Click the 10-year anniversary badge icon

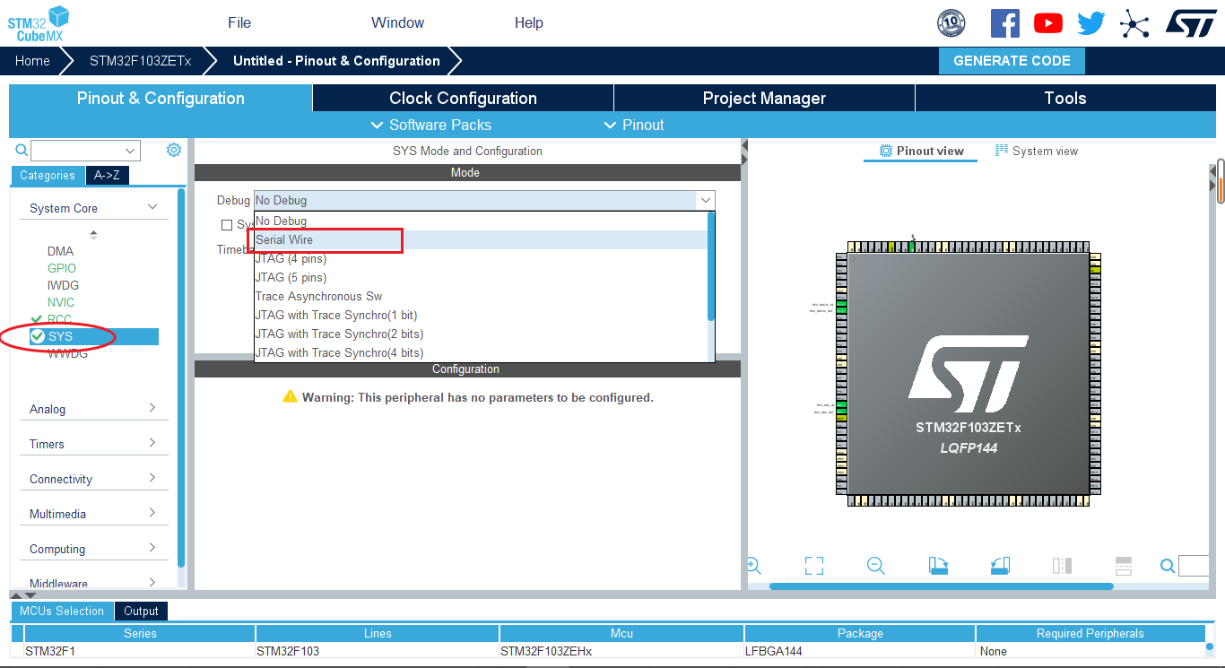pyautogui.click(x=951, y=23)
